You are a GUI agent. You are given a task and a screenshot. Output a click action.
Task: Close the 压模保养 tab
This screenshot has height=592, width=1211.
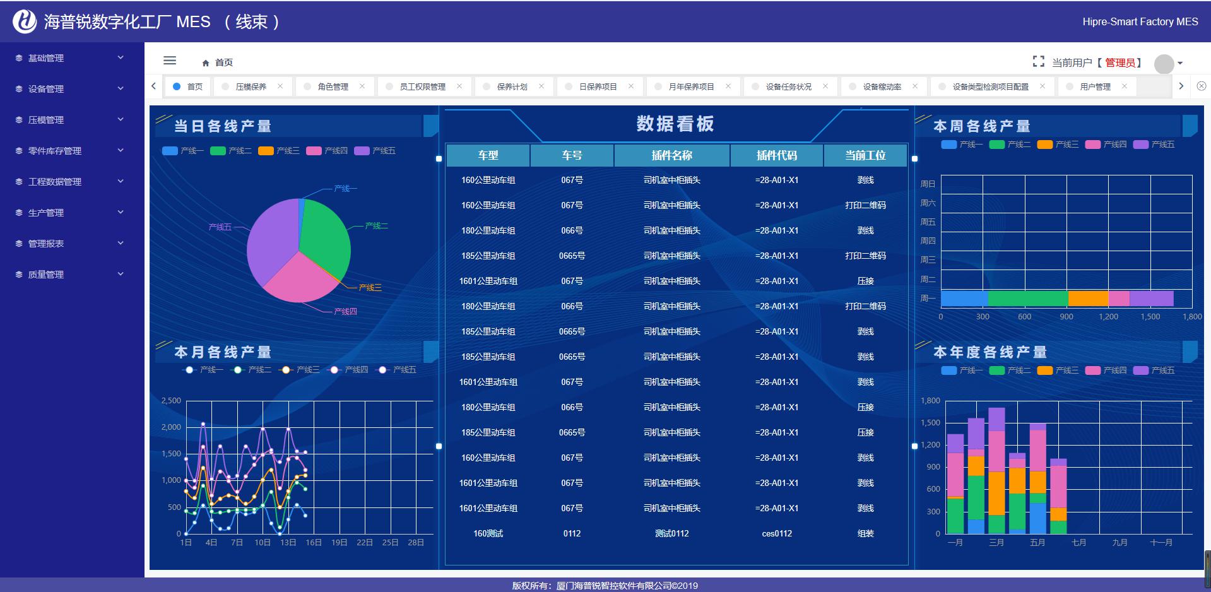280,86
